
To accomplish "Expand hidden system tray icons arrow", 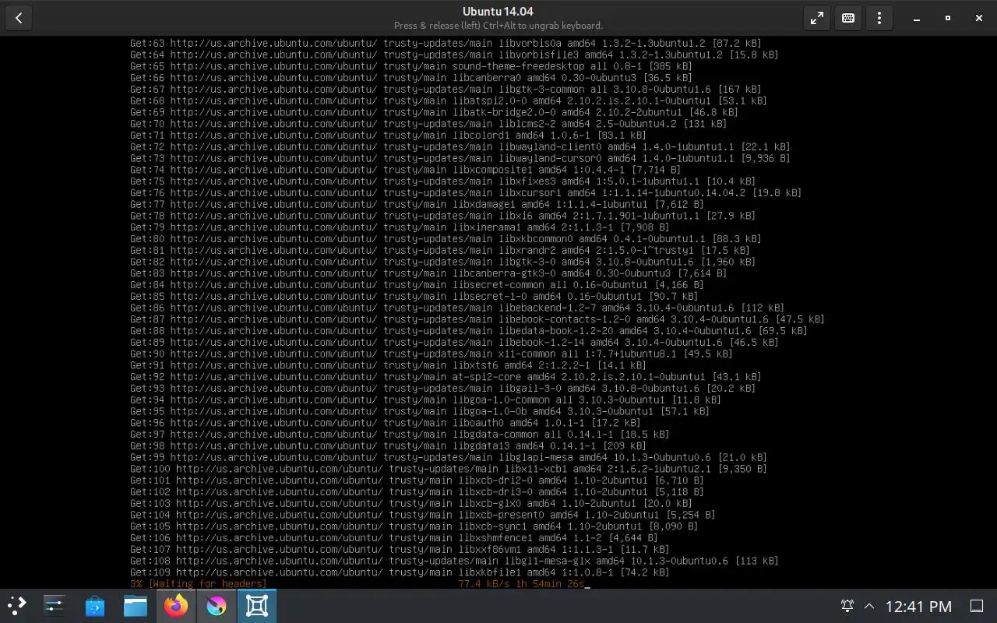I will click(870, 606).
